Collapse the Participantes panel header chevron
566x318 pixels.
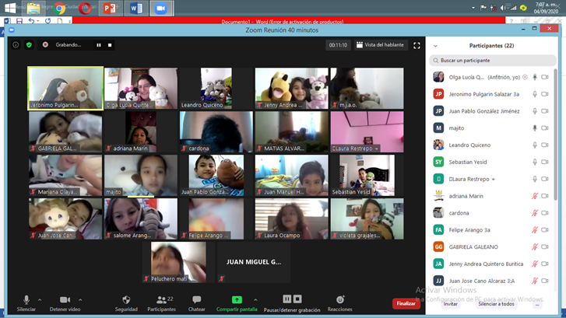click(x=435, y=46)
